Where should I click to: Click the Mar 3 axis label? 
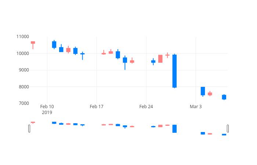[196, 107]
